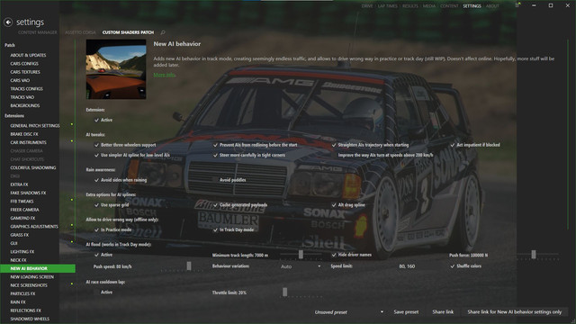Open LIGHTING FX settings
Viewport: 576px width, 324px height.
[x=22, y=252]
